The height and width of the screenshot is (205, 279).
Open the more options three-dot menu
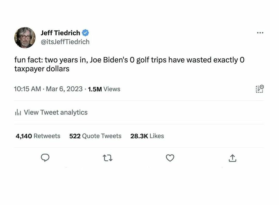(x=260, y=33)
